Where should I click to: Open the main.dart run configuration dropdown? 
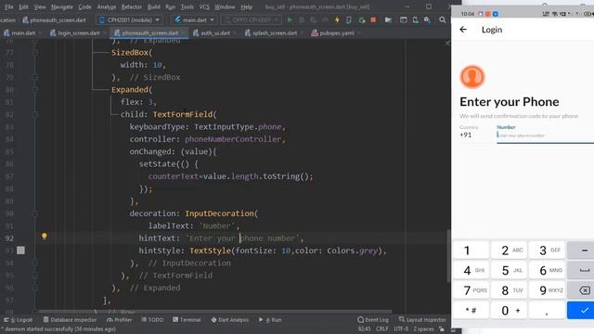pyautogui.click(x=194, y=19)
